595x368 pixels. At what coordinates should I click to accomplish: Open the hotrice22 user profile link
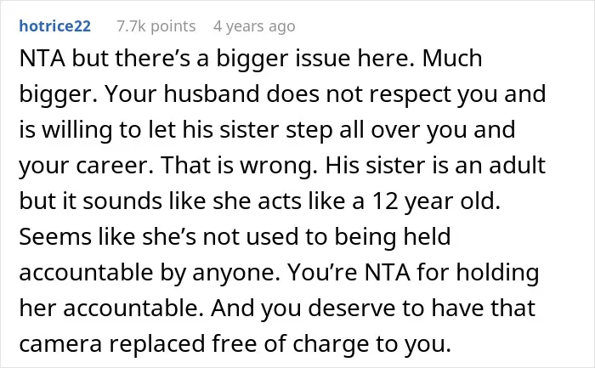(55, 26)
